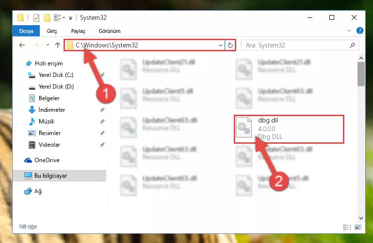Screen dimensions: 373x243
Task: Click the address bar path C:\Windows\System32
Action: [107, 45]
